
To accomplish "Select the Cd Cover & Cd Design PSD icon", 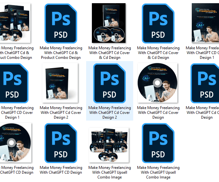I will click(158, 23).
